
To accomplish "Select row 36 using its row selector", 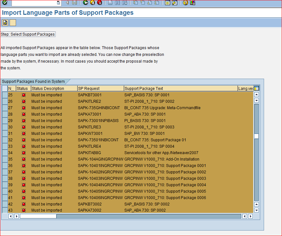I will pyautogui.click(x=5, y=166).
